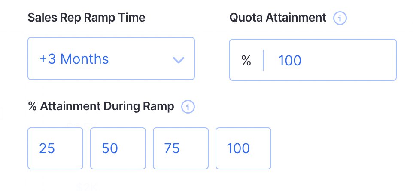Click the faded $2K axis label

click(x=86, y=187)
